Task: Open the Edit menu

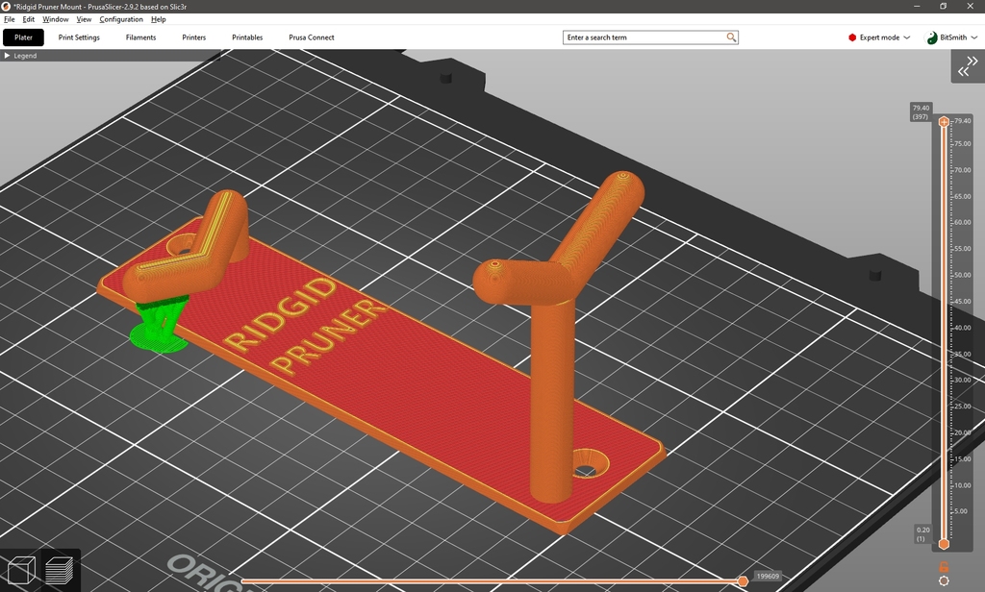Action: coord(28,19)
